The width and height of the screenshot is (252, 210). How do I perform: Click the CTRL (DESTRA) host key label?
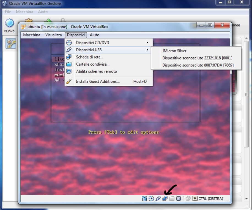(211, 199)
